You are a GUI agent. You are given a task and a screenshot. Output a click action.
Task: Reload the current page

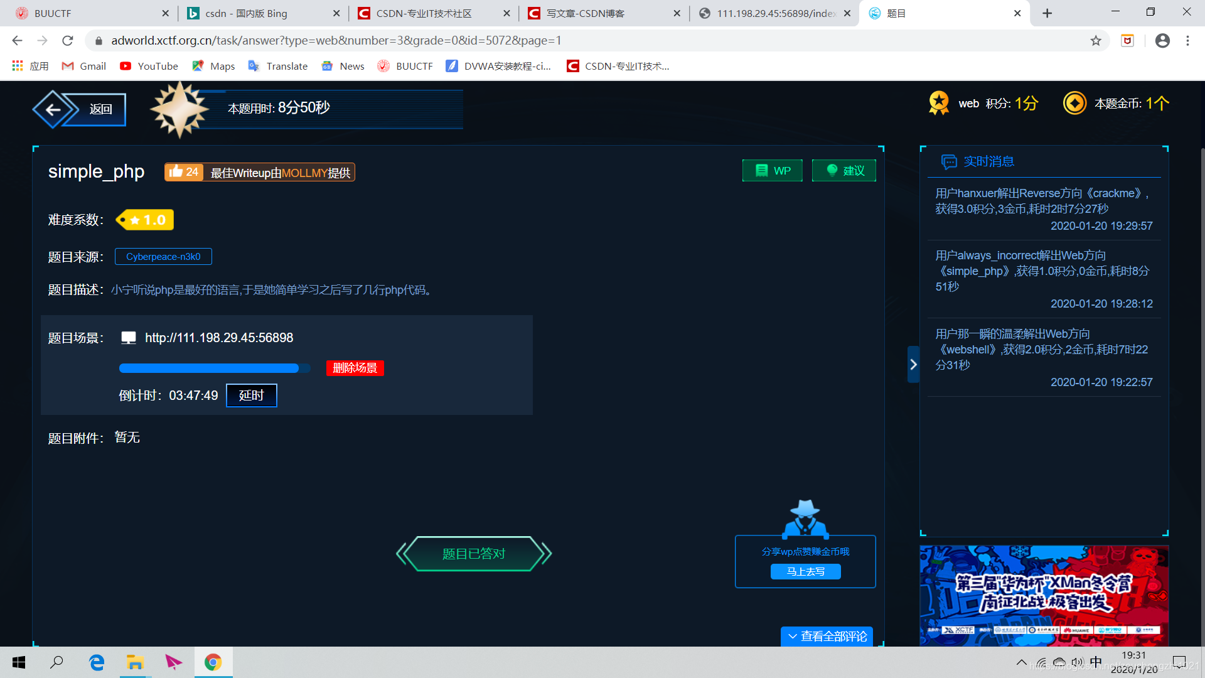68,41
